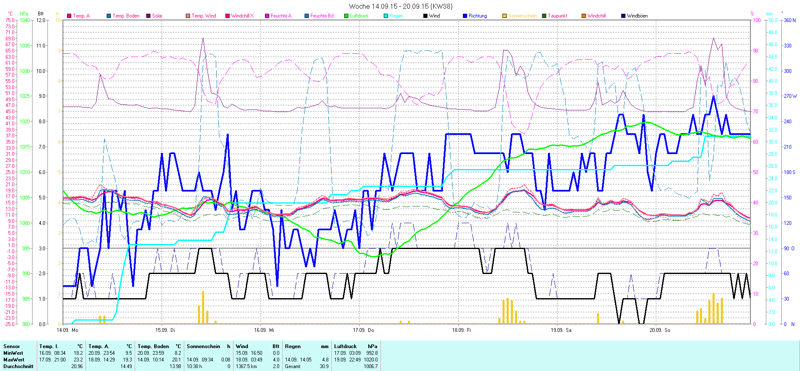
Task: Select the Taupunkt legend label
Action: pos(557,16)
